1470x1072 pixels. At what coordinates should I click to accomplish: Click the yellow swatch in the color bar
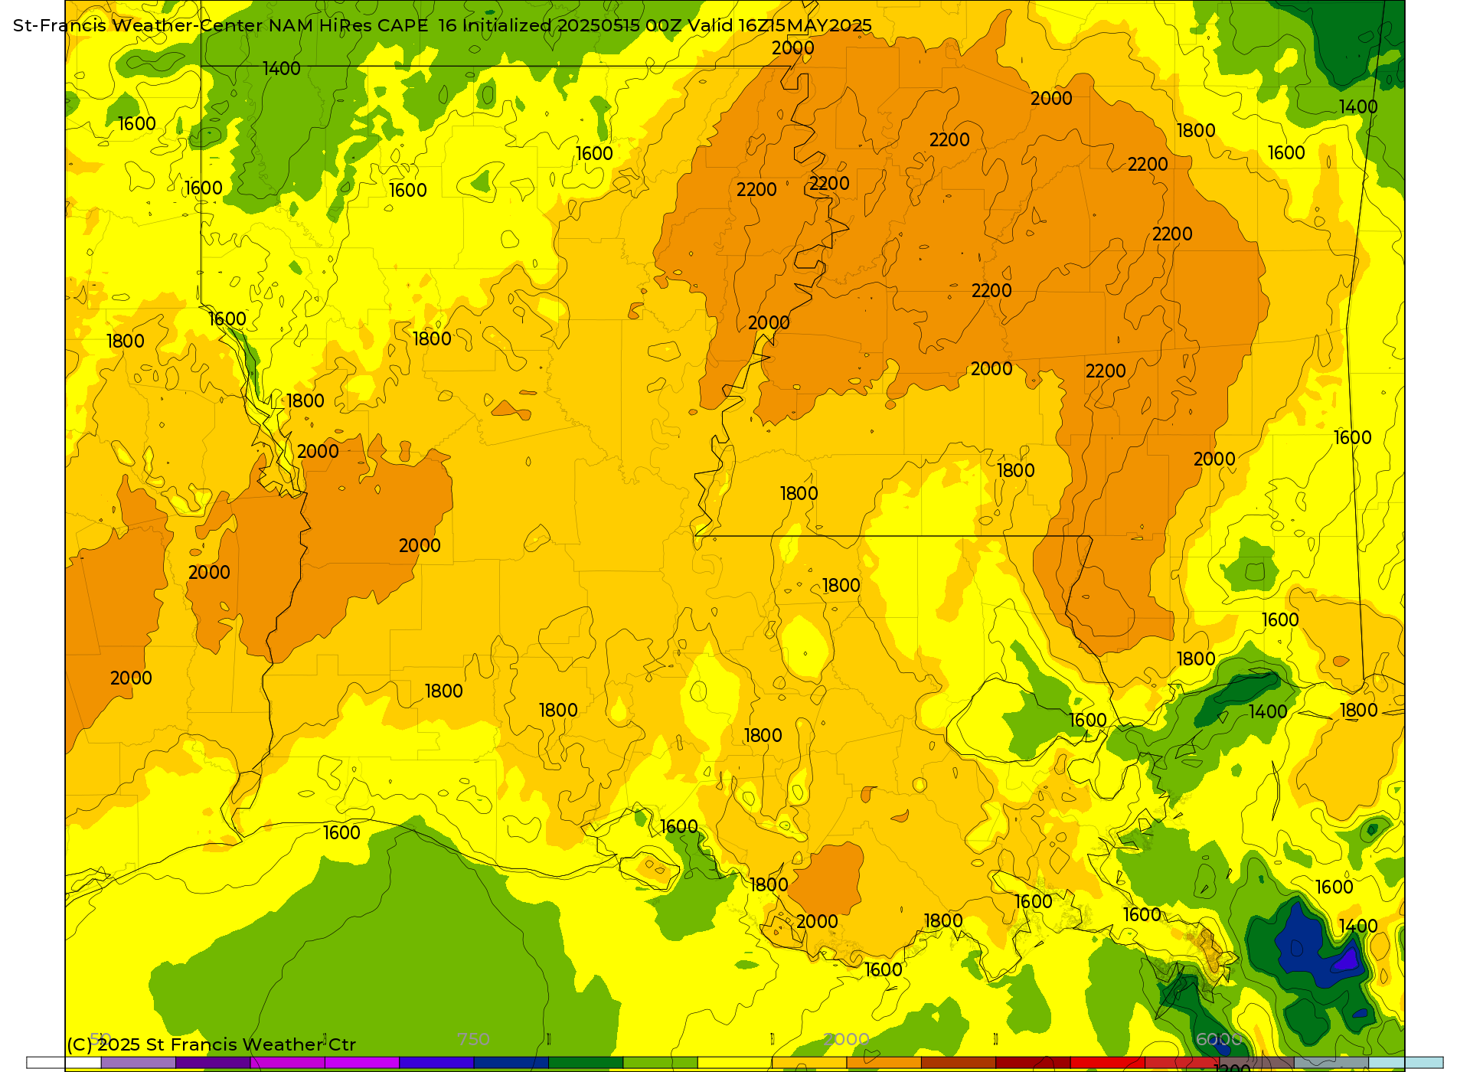pyautogui.click(x=735, y=1062)
